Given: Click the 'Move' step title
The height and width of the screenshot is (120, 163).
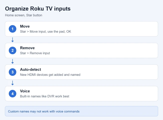Looking at the screenshot, I should click(x=25, y=26).
